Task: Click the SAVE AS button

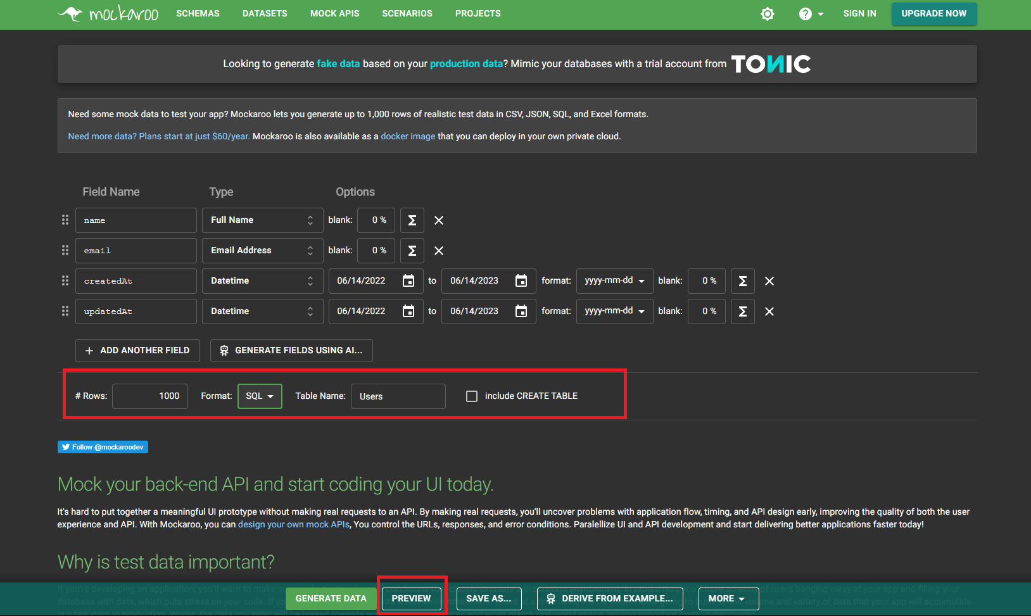Action: (488, 599)
